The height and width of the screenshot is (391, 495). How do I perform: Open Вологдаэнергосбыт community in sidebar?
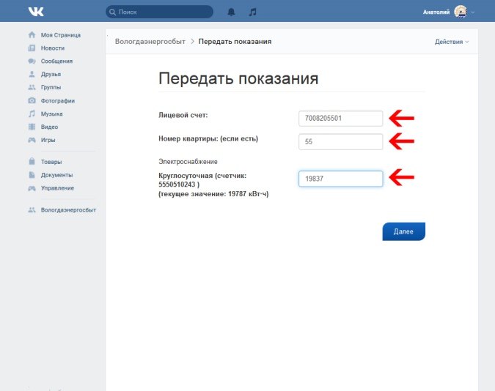point(68,210)
